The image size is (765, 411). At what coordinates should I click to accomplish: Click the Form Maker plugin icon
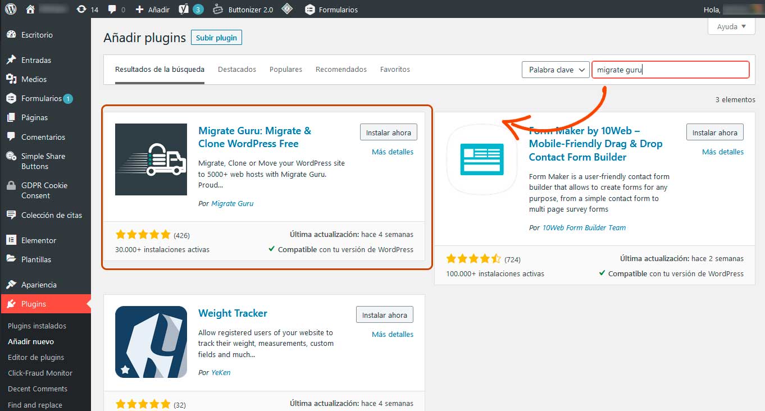(x=481, y=159)
